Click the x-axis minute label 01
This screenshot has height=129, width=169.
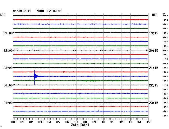coord(22,122)
